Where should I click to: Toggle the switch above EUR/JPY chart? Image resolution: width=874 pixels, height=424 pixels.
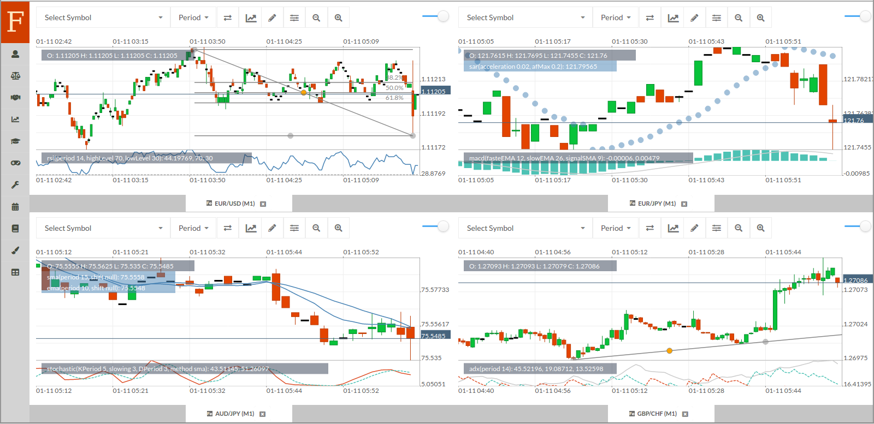pyautogui.click(x=858, y=16)
